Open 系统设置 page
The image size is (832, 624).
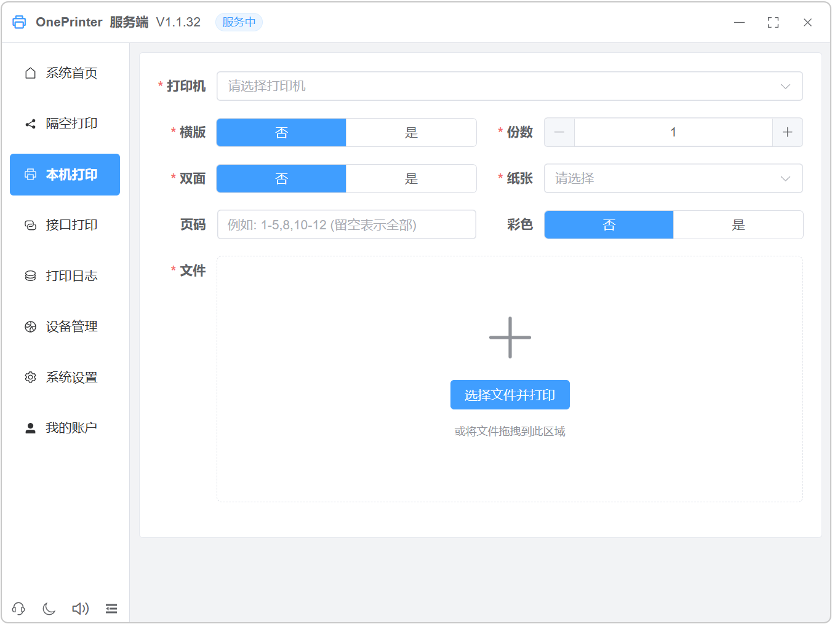pyautogui.click(x=65, y=377)
